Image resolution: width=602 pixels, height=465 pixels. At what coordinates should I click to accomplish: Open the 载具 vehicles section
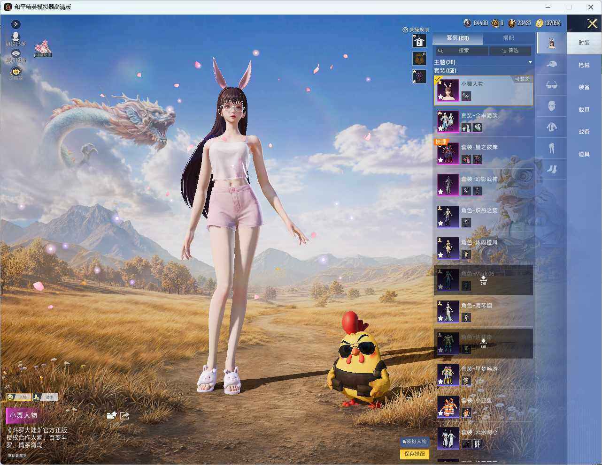coord(584,110)
